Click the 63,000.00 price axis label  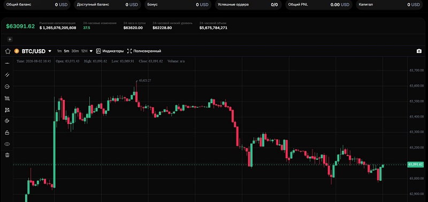pyautogui.click(x=417, y=178)
